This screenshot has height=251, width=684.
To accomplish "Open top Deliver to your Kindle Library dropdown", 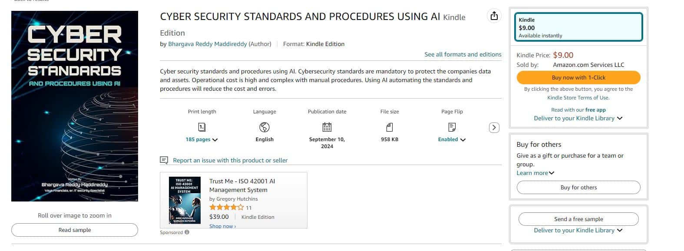I will tap(578, 118).
